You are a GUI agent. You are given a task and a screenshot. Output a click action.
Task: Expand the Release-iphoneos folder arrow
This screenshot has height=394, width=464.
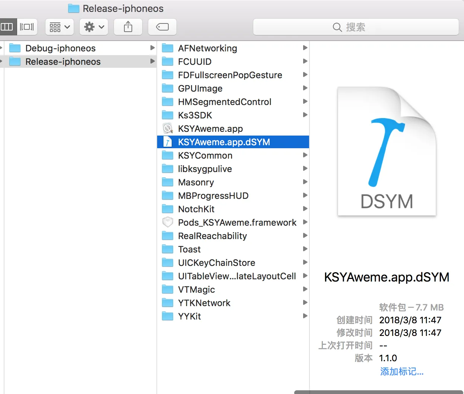[x=152, y=61]
